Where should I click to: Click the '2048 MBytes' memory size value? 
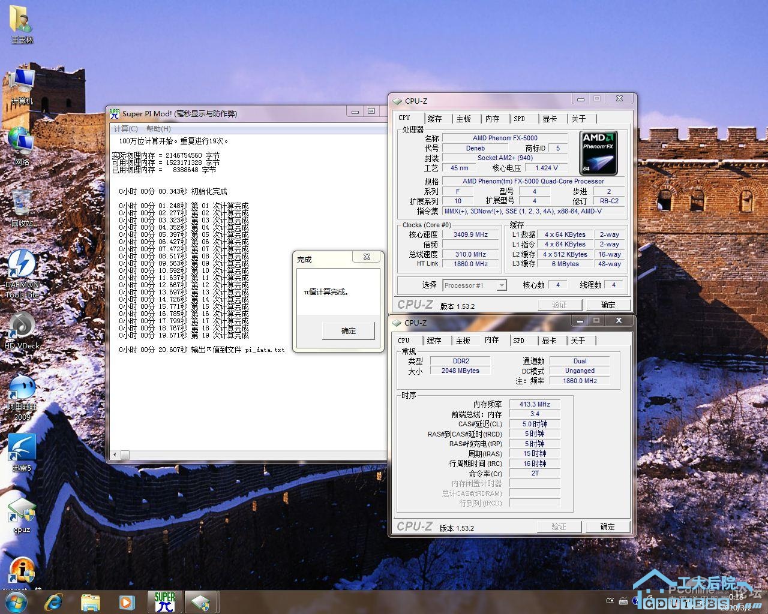[461, 371]
